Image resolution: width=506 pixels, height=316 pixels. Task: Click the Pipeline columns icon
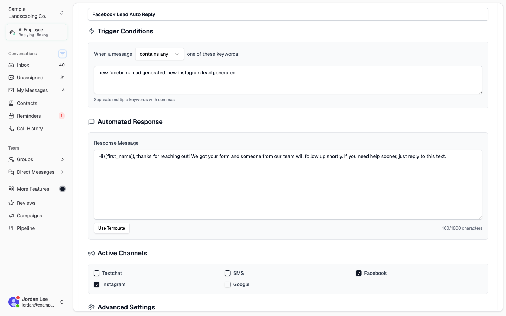pos(11,228)
